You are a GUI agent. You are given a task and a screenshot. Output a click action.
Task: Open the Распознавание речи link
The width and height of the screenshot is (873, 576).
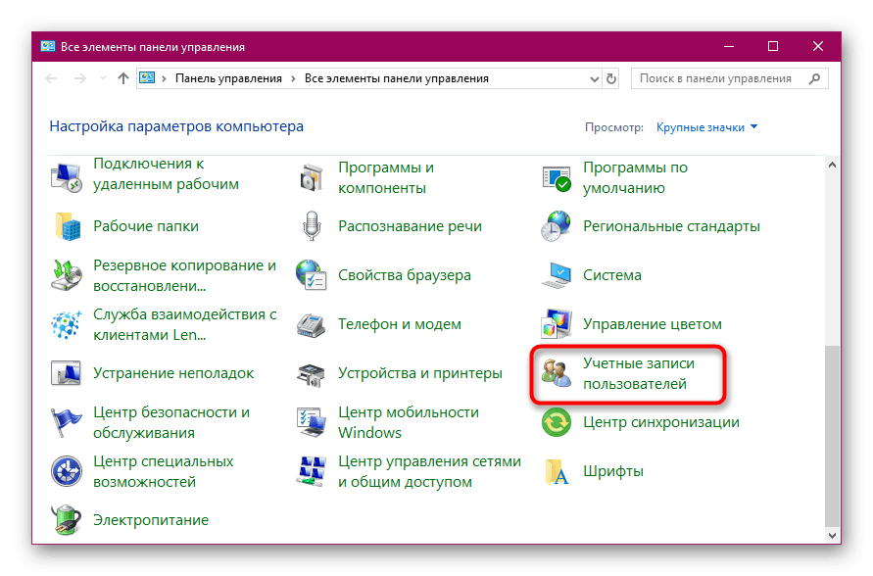[410, 226]
